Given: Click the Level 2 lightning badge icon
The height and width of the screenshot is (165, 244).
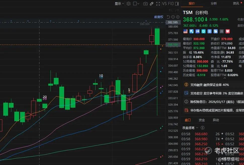Looking at the screenshot, I should pos(191,32).
